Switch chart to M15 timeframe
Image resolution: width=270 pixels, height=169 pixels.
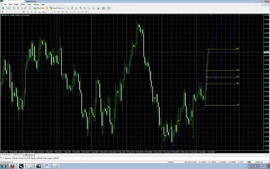coord(63,12)
